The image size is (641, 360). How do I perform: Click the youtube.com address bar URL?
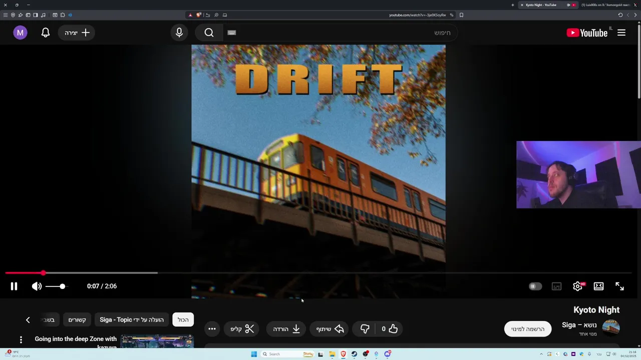[x=417, y=15]
